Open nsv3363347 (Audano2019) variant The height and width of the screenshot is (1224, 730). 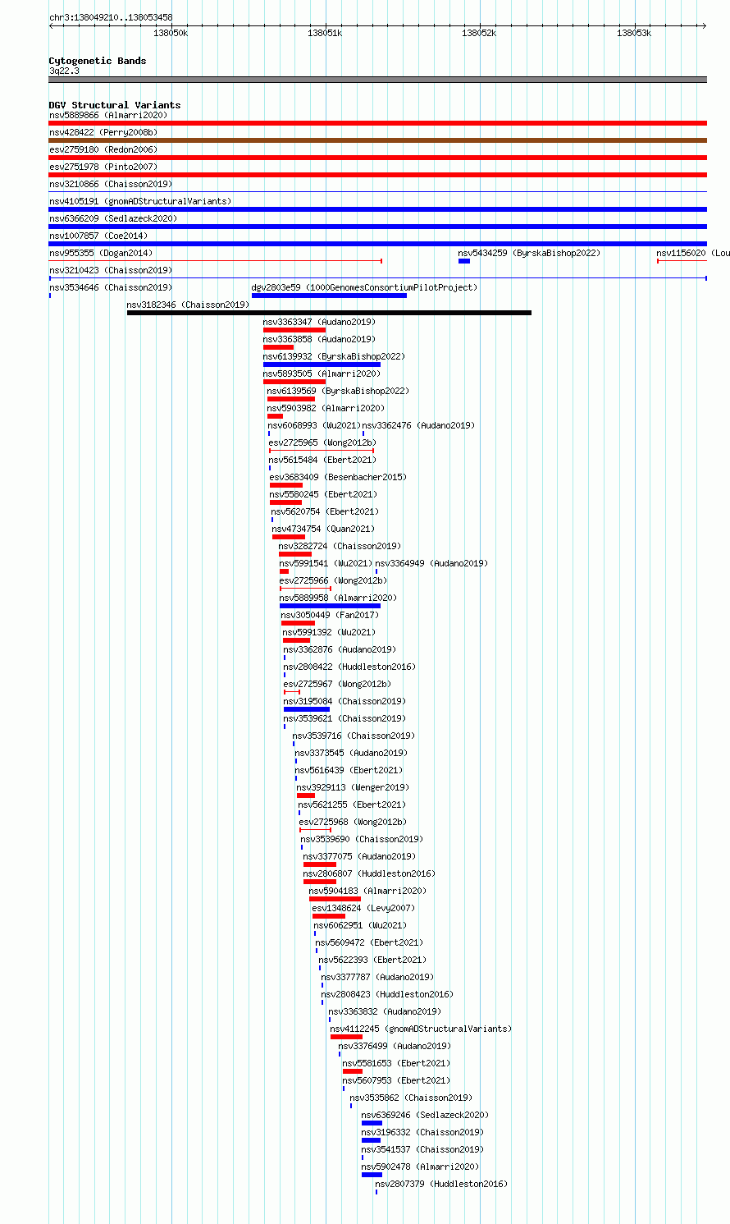319,322
